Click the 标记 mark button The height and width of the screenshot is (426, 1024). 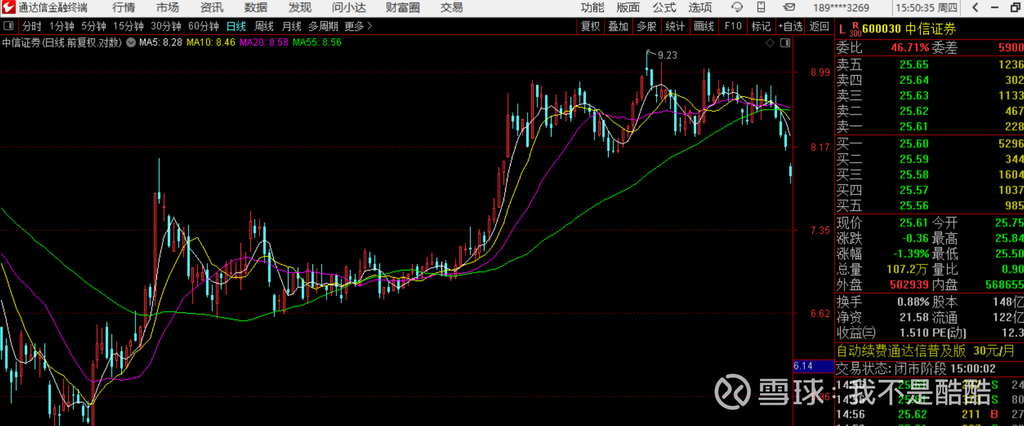pos(761,26)
